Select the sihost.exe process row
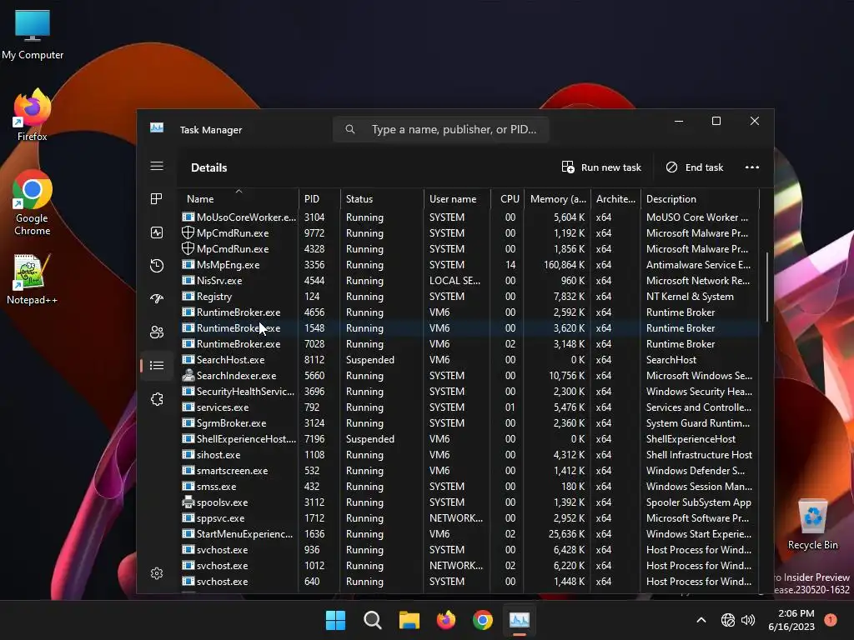The width and height of the screenshot is (854, 640). point(469,454)
